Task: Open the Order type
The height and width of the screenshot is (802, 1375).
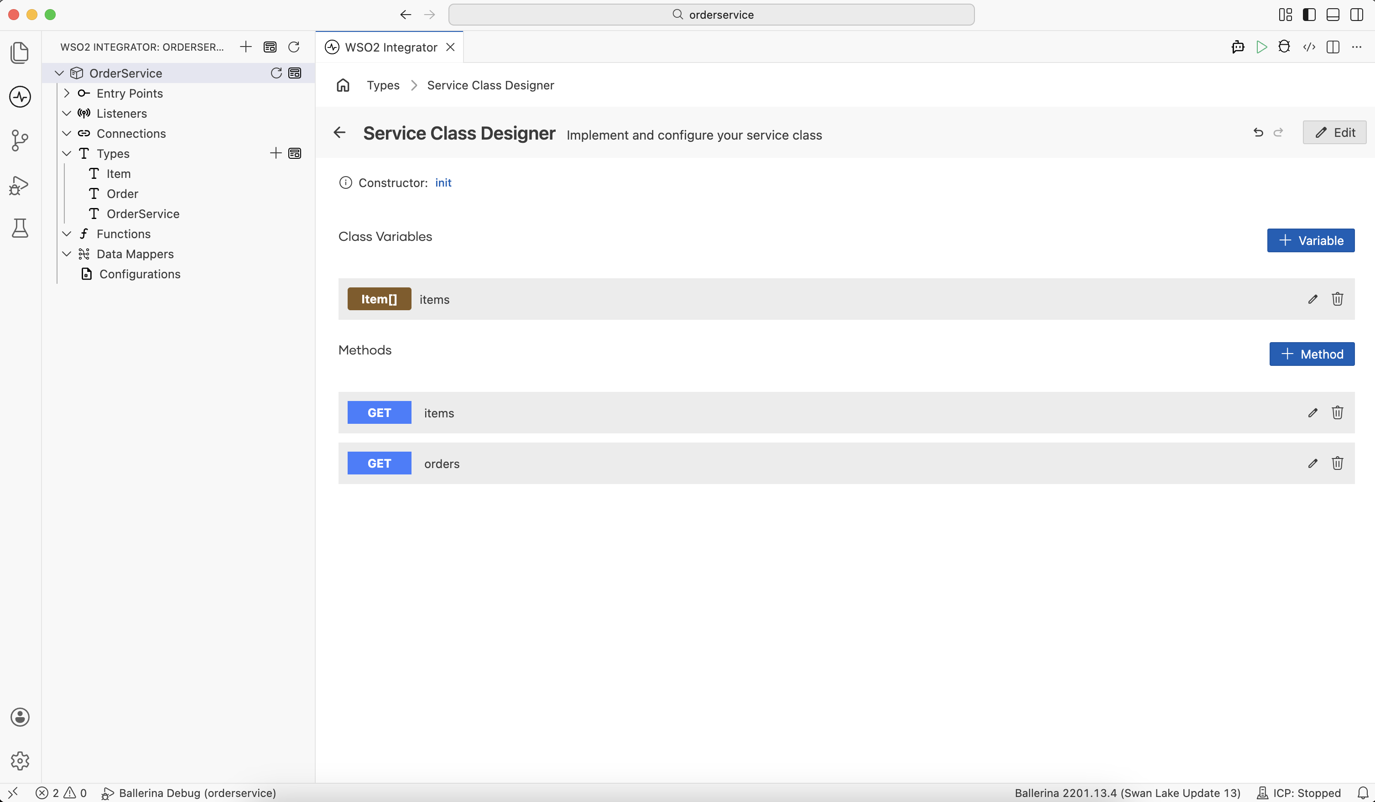Action: (122, 194)
